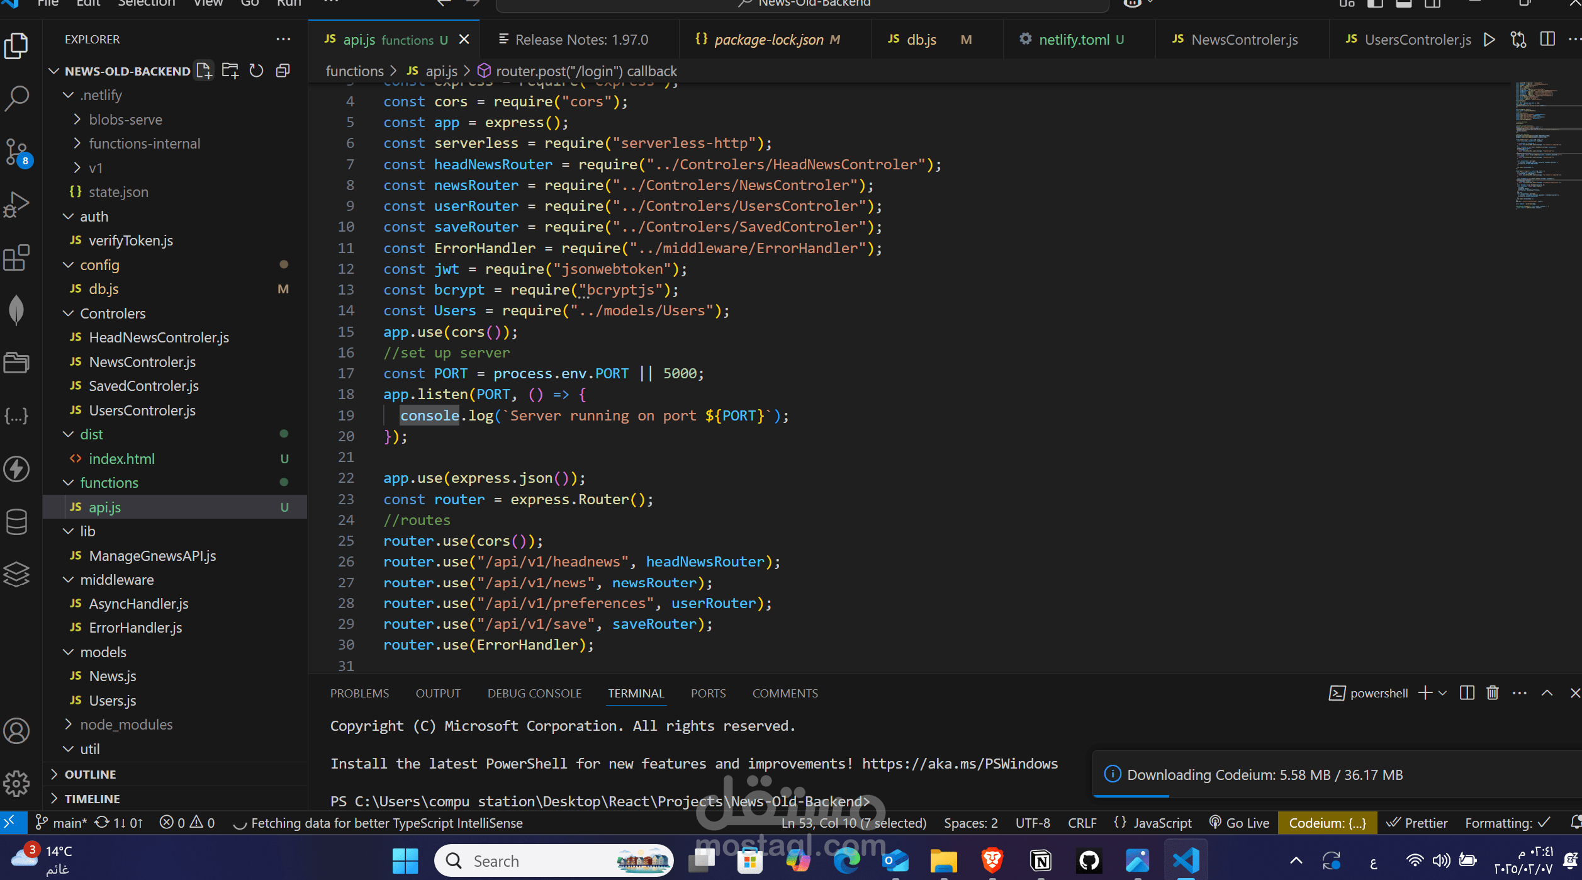Switch to the PROBLEMS panel tab

[359, 693]
